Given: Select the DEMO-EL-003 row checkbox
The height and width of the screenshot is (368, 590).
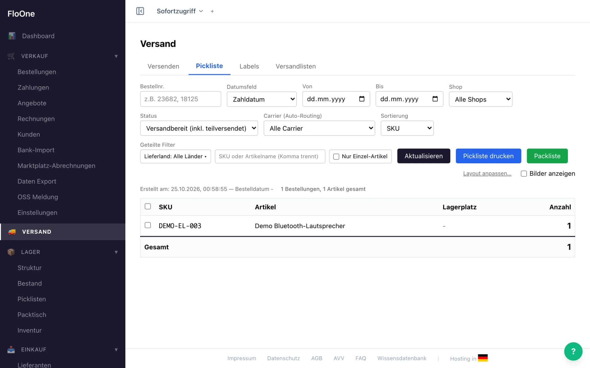Looking at the screenshot, I should tap(148, 225).
